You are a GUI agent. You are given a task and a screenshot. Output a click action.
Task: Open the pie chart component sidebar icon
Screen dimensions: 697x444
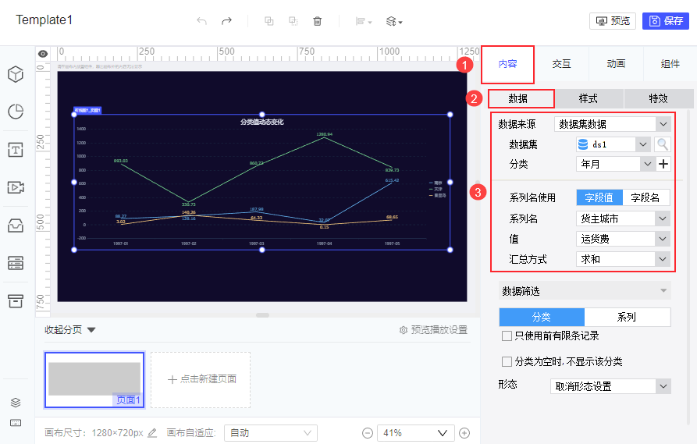[x=16, y=112]
